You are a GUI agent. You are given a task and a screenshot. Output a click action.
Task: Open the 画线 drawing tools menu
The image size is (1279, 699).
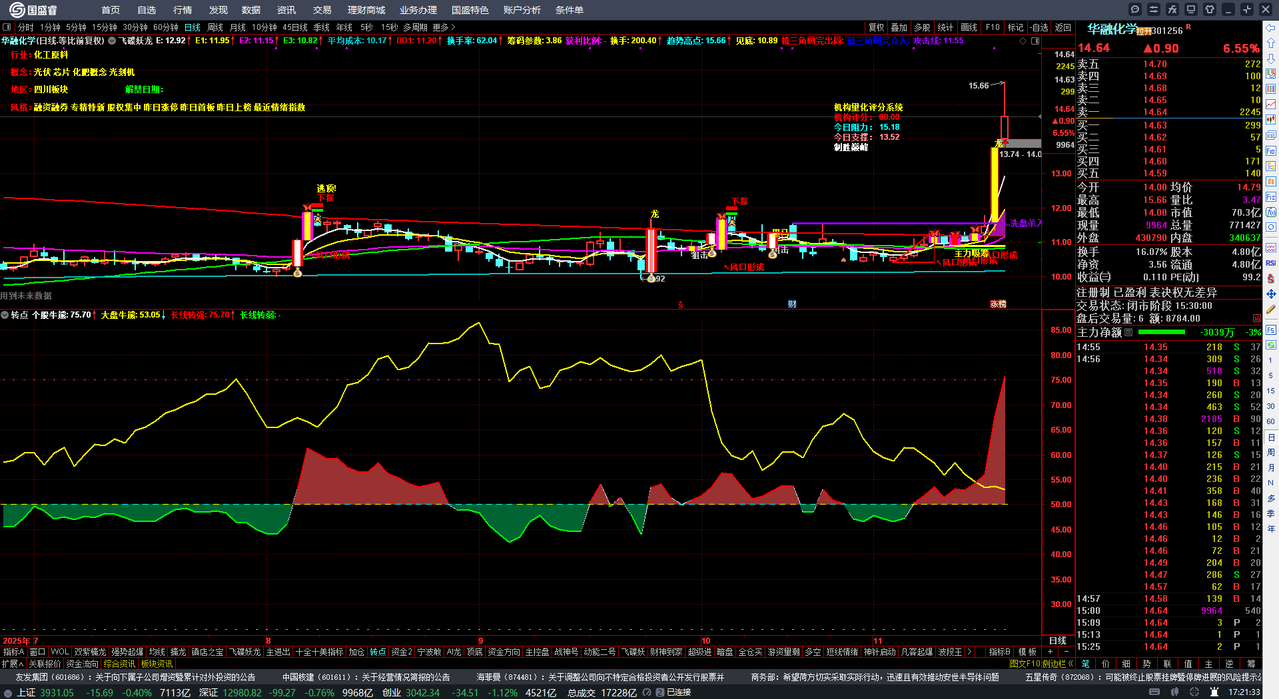tap(969, 27)
